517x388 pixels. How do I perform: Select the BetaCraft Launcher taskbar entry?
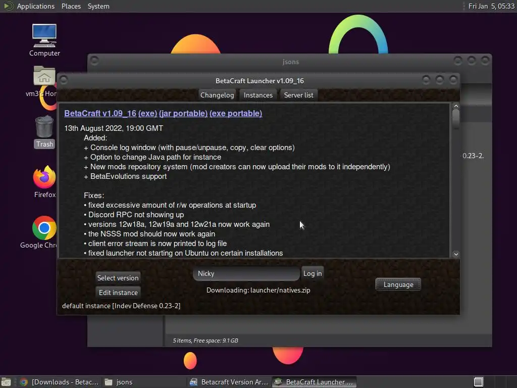pyautogui.click(x=314, y=382)
